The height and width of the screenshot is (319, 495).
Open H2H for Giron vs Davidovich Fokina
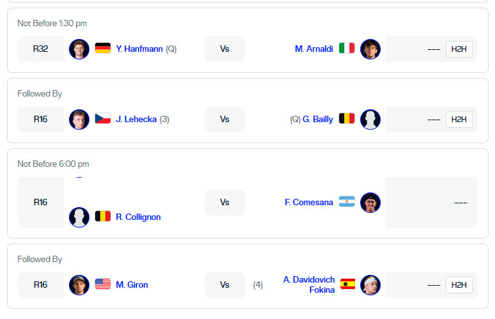click(x=459, y=284)
